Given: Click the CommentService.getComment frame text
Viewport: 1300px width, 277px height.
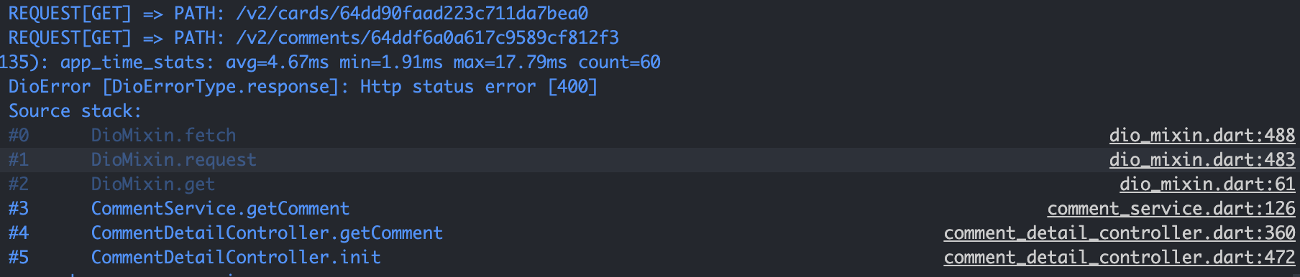Looking at the screenshot, I should pyautogui.click(x=220, y=208).
